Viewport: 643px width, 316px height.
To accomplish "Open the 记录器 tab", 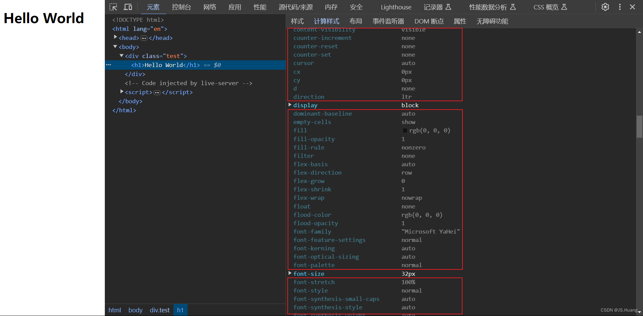I will pyautogui.click(x=437, y=7).
